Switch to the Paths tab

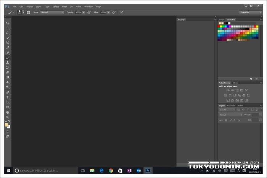(240, 106)
